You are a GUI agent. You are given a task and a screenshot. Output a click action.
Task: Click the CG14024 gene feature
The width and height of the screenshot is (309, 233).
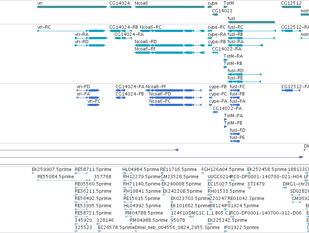[x=120, y=7]
